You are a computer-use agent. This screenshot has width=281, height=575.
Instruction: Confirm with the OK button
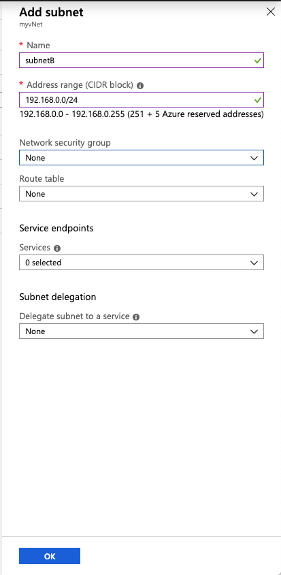pyautogui.click(x=50, y=556)
